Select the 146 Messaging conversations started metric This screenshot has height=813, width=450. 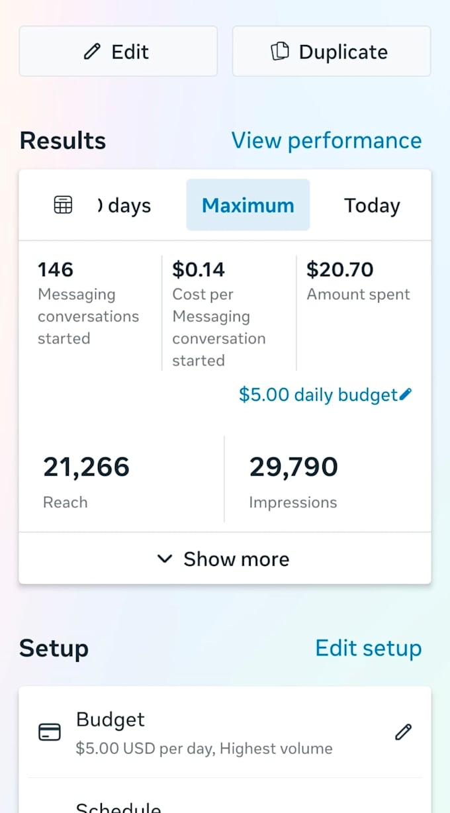(89, 304)
